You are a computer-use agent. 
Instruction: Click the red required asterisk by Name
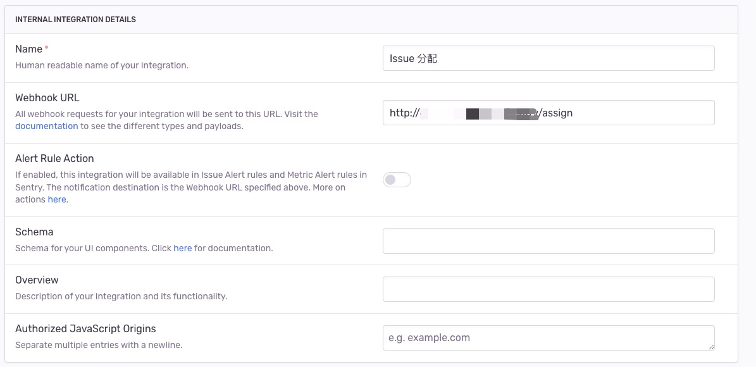coord(47,48)
